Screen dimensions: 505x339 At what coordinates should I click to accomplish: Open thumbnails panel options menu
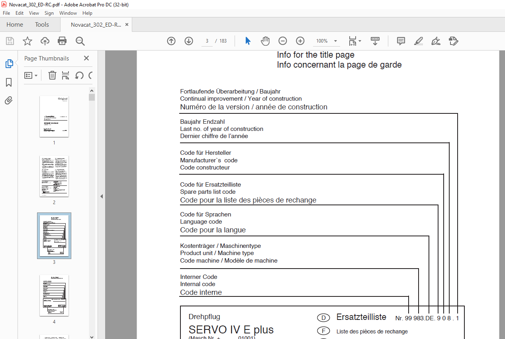pyautogui.click(x=31, y=75)
